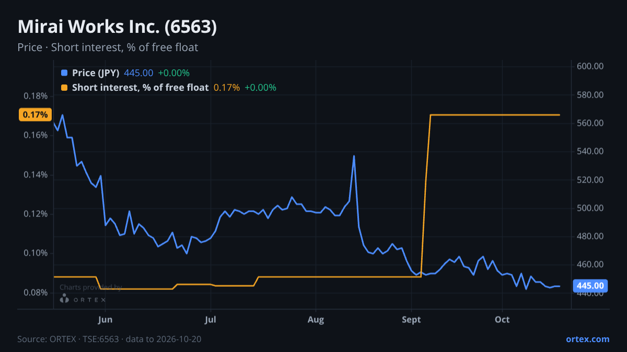Click the +0.00% change next to short interest
The height and width of the screenshot is (352, 627).
[x=260, y=88]
